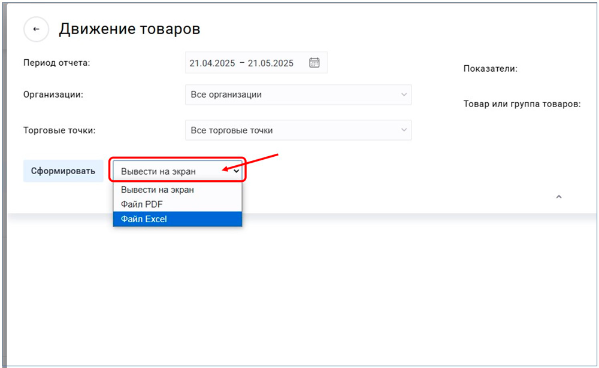The width and height of the screenshot is (599, 368).
Task: Choose Вывести на экран in the dropdown list
Action: tap(158, 190)
